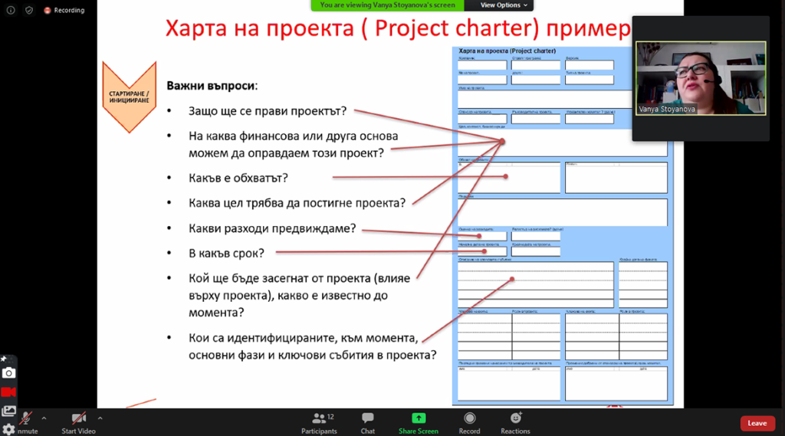Click the form header 'Харта на проекта (Project charter)'

pyautogui.click(x=507, y=51)
